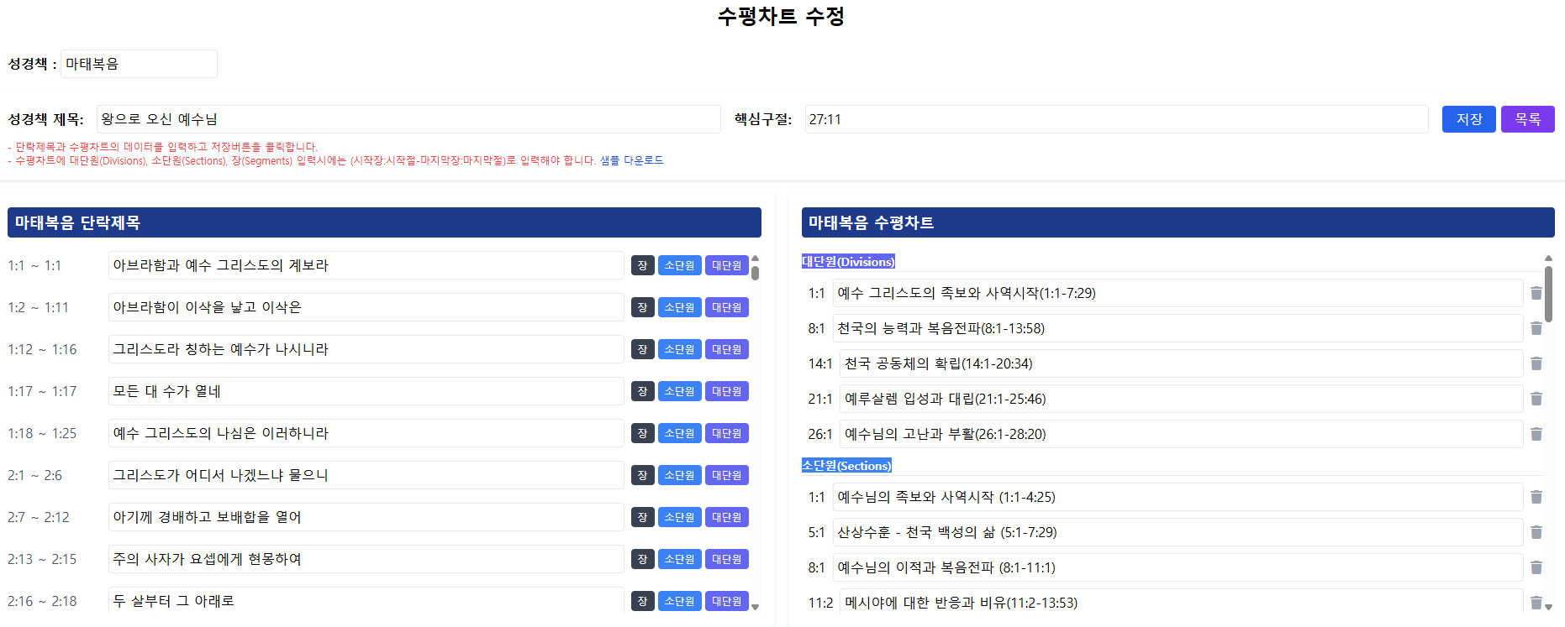Screen dimensions: 1565x627
Task: Click 대단원 button for row 1:12 ~ 1:16
Action: click(726, 349)
